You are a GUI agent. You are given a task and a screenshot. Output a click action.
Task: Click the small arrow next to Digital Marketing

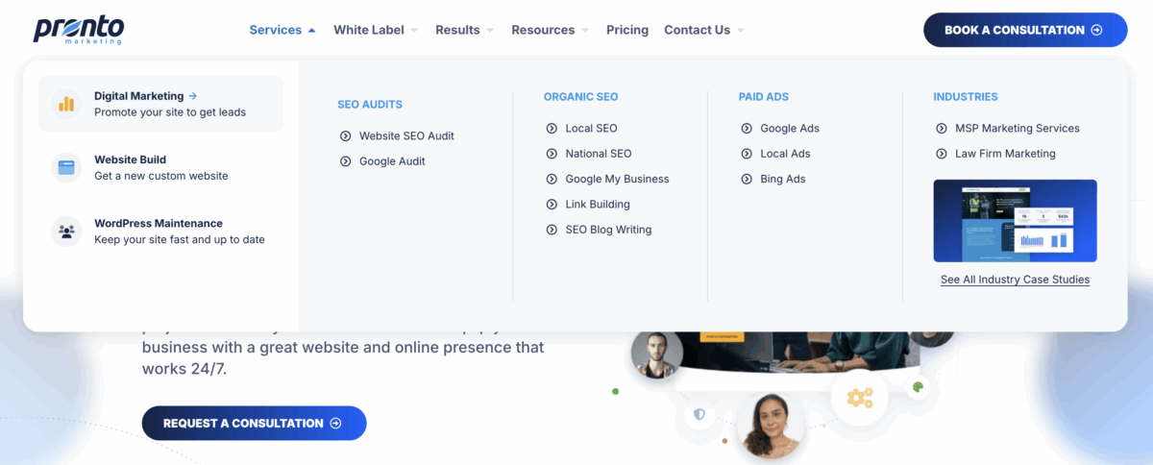tap(193, 96)
